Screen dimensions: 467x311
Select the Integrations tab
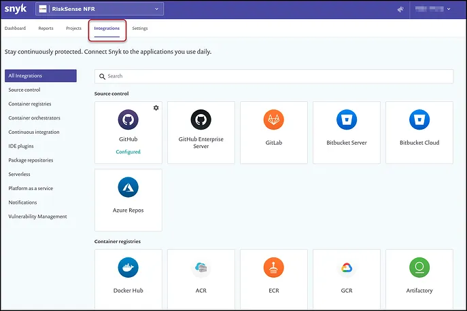tap(107, 29)
